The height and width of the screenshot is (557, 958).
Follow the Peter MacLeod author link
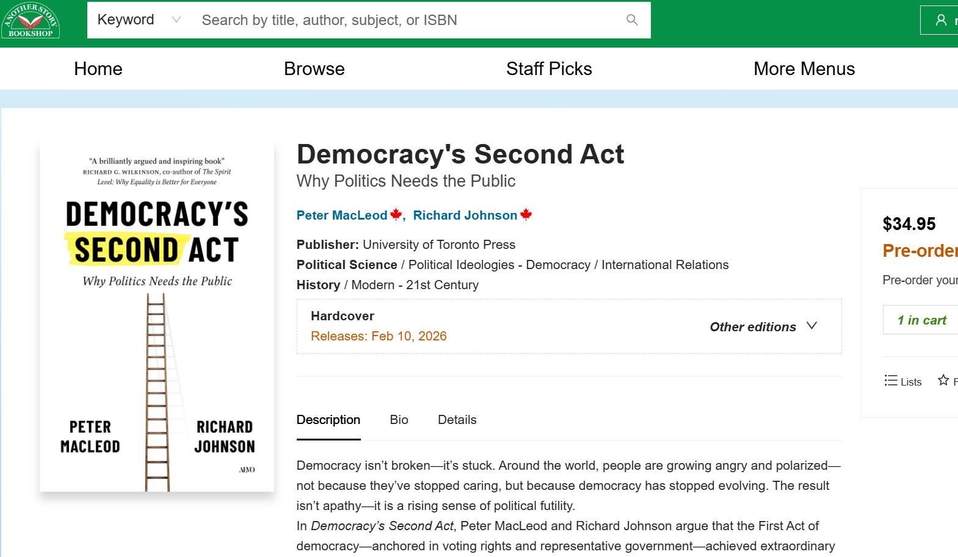click(x=341, y=215)
